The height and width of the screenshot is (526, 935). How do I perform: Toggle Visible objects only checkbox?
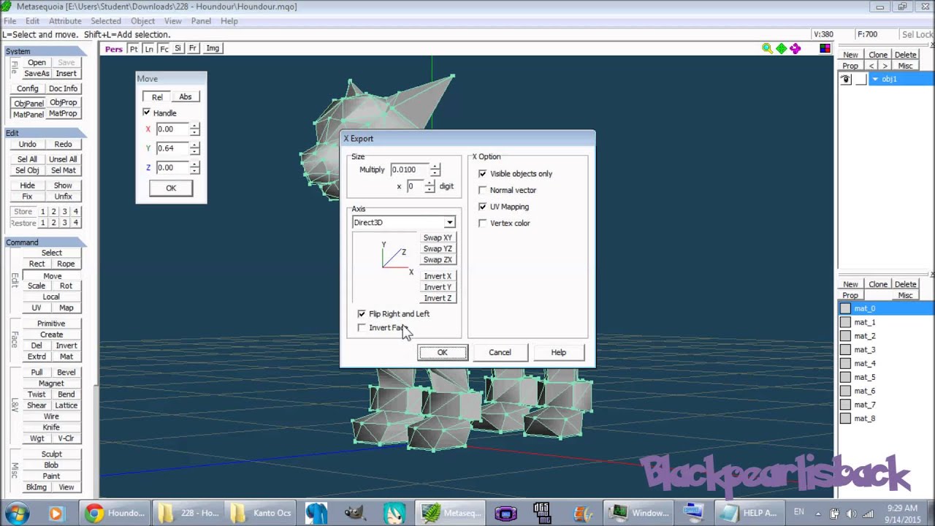pos(482,174)
